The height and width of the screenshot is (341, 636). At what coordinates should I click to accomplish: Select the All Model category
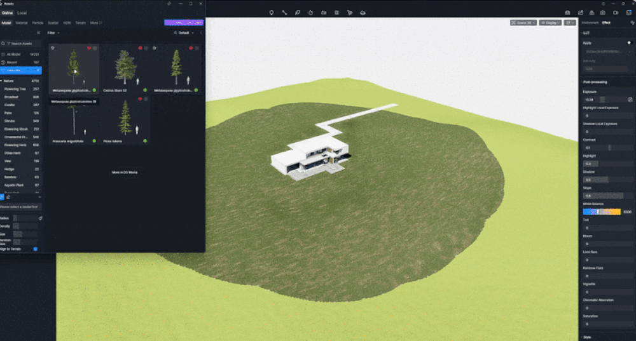(21, 54)
